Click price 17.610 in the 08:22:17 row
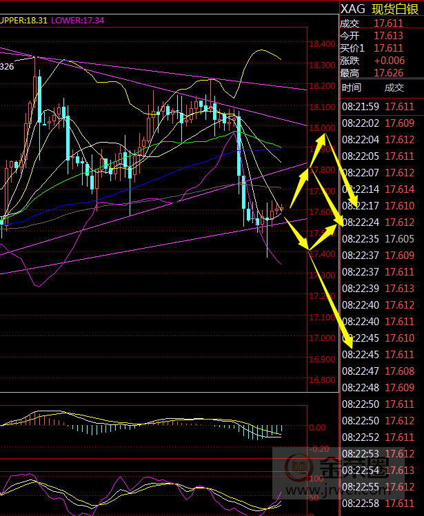The image size is (424, 516). [400, 206]
